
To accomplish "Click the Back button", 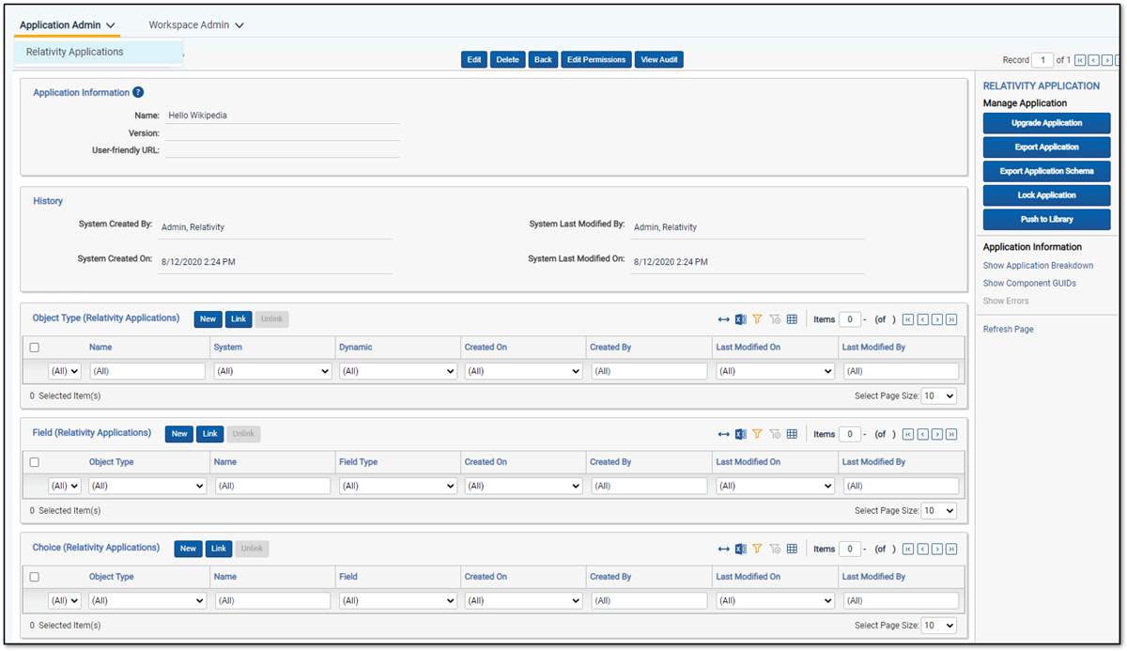I will (x=543, y=60).
